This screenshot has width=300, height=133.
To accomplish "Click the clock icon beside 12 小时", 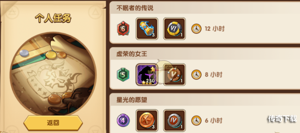I will (x=196, y=29).
